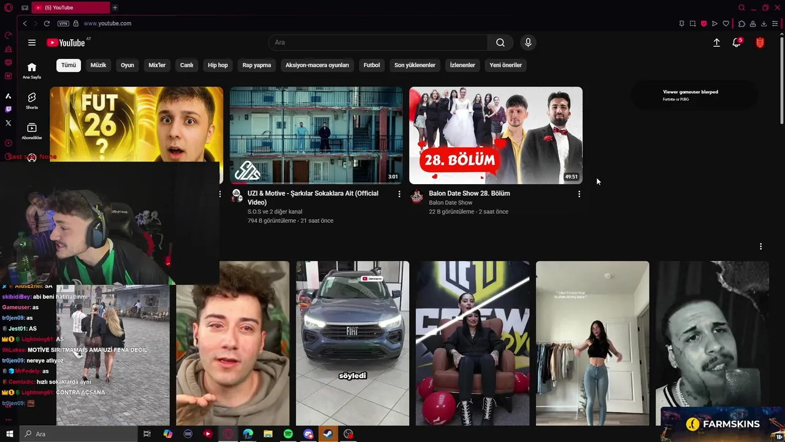The image size is (785, 442).
Task: Open Easy Setup sliders menu
Action: 775,23
